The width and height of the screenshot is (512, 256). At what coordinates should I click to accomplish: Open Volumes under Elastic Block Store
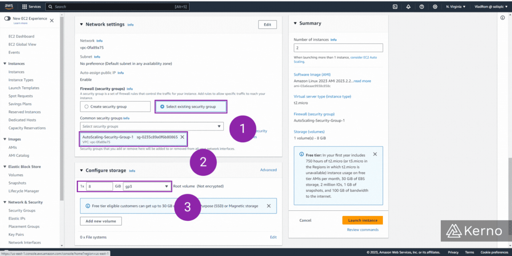(x=16, y=175)
